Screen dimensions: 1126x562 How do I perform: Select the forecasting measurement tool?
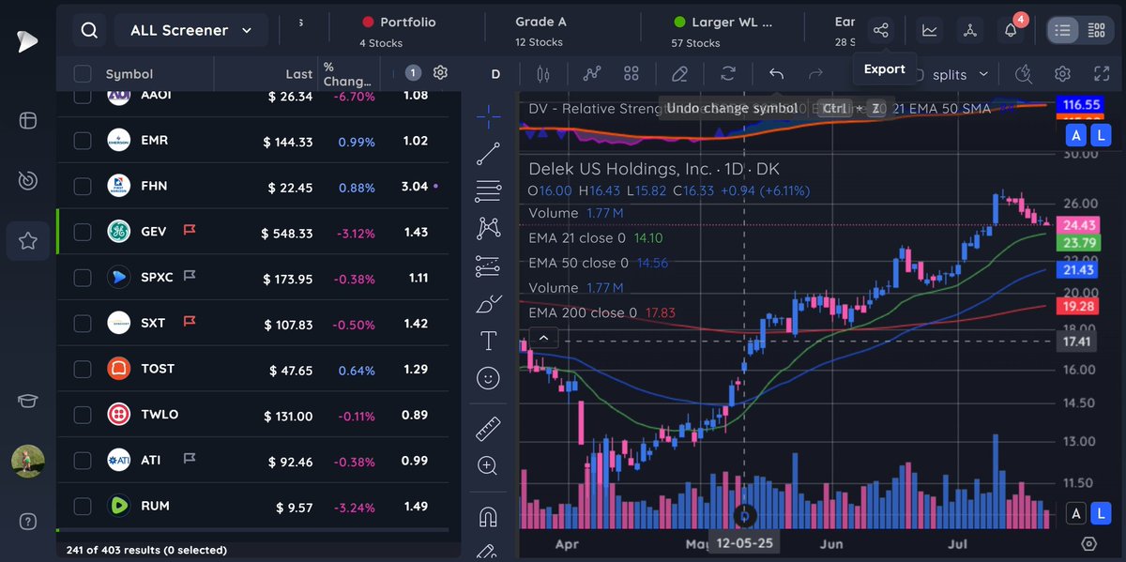pyautogui.click(x=488, y=266)
